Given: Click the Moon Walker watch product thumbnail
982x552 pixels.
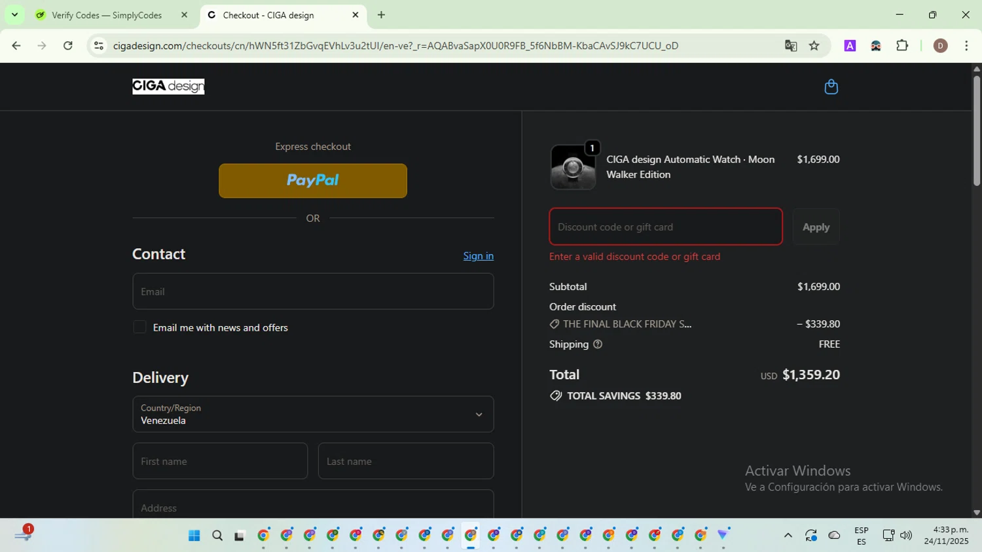Looking at the screenshot, I should (x=573, y=167).
